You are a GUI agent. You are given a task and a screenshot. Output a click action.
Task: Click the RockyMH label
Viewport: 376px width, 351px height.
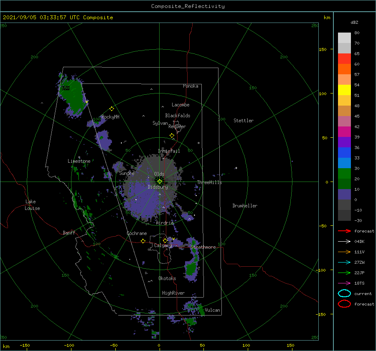tap(110, 117)
